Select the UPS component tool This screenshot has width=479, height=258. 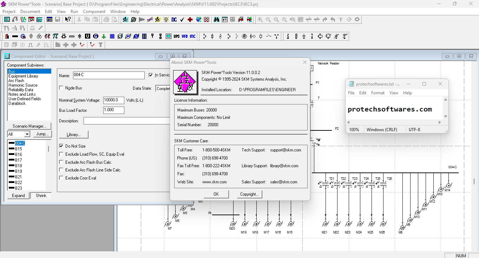pyautogui.click(x=176, y=36)
